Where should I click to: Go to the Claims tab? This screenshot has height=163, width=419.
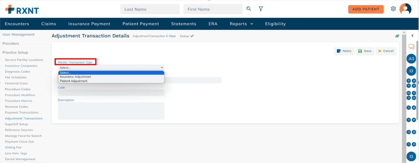(x=49, y=24)
